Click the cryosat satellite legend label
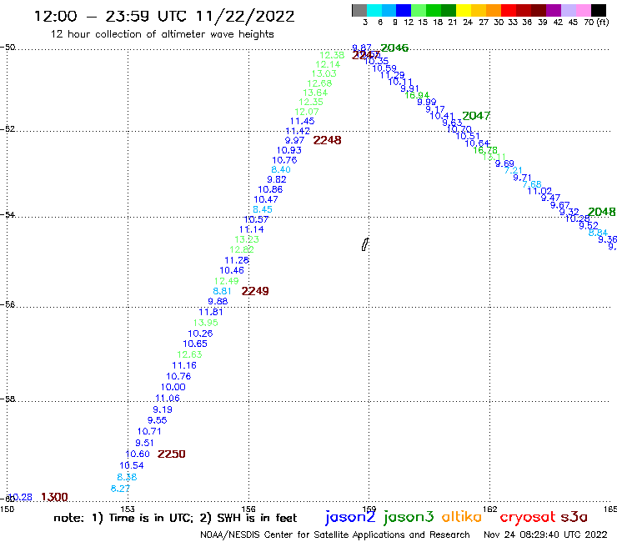The image size is (617, 542). pos(527,518)
